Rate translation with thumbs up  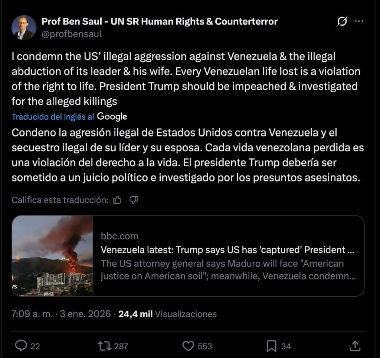[x=117, y=200]
